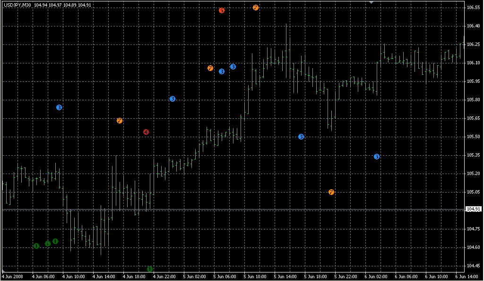This screenshot has width=484, height=281.
Task: Click the 5 Jun 02:00 time label
Action: point(194,277)
